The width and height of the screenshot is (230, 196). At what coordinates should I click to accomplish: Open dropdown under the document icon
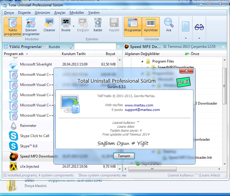(x=186, y=38)
